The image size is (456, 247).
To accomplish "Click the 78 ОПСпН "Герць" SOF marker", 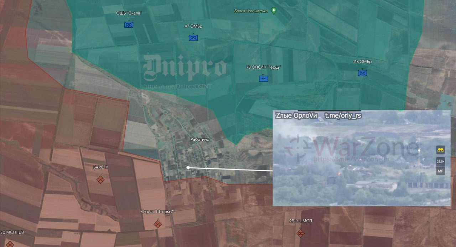I will click(263, 79).
